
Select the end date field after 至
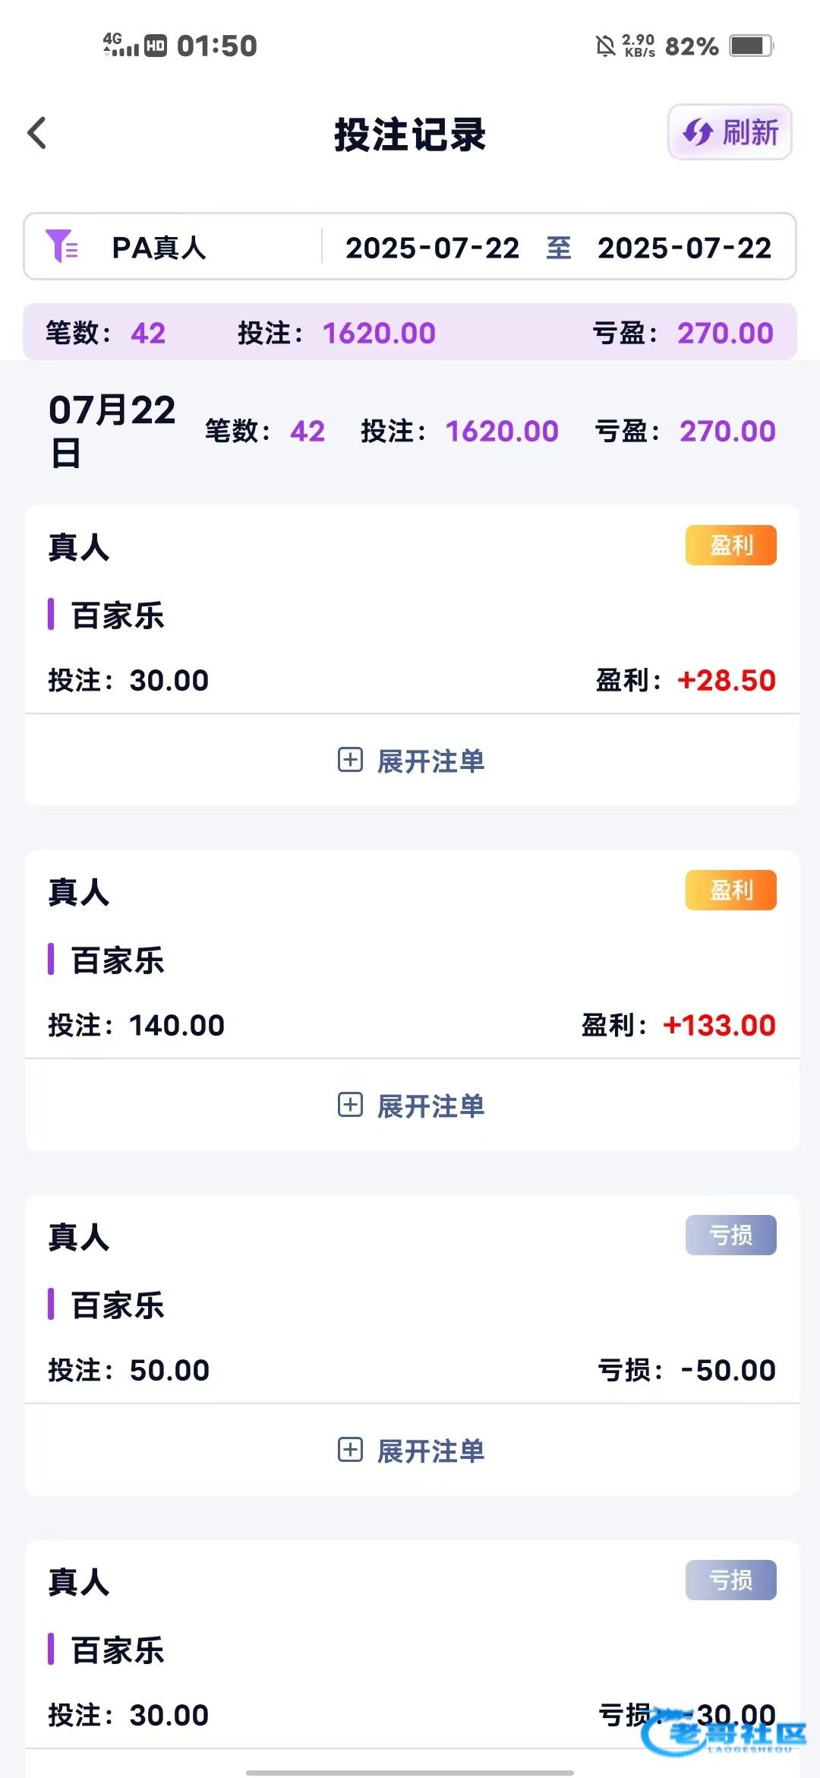pos(684,248)
